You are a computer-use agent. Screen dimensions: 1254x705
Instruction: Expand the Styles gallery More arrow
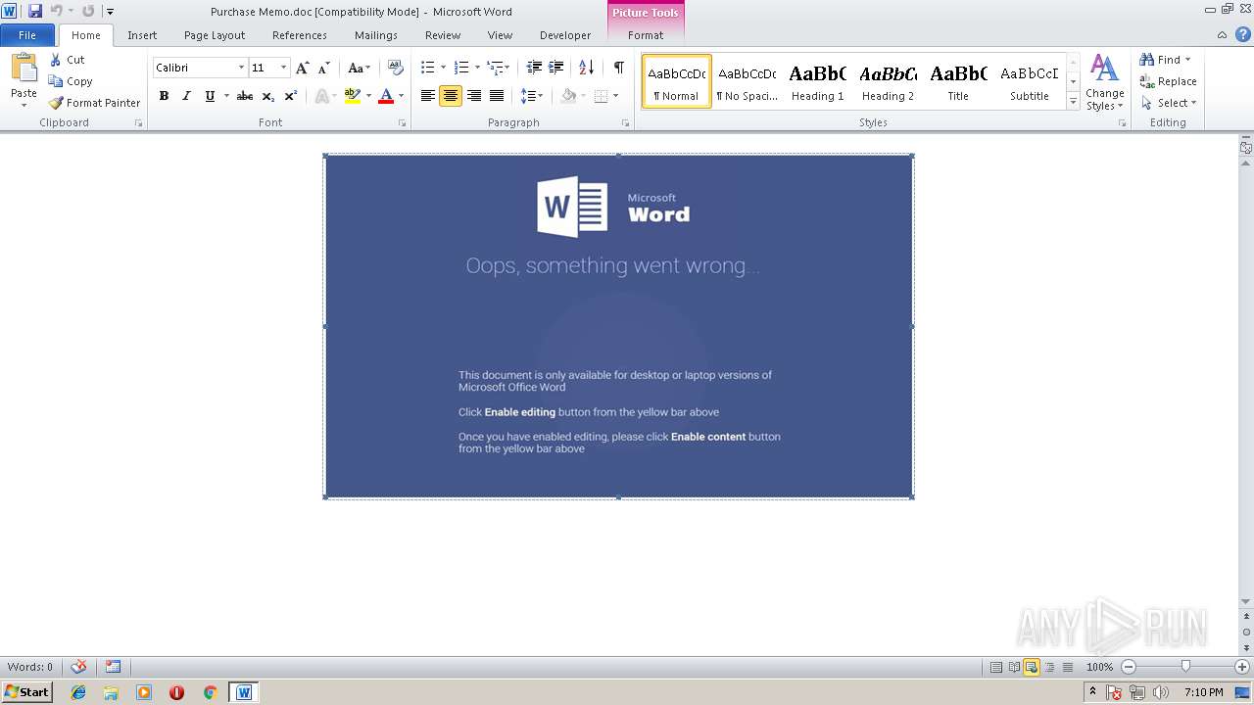[x=1073, y=101]
